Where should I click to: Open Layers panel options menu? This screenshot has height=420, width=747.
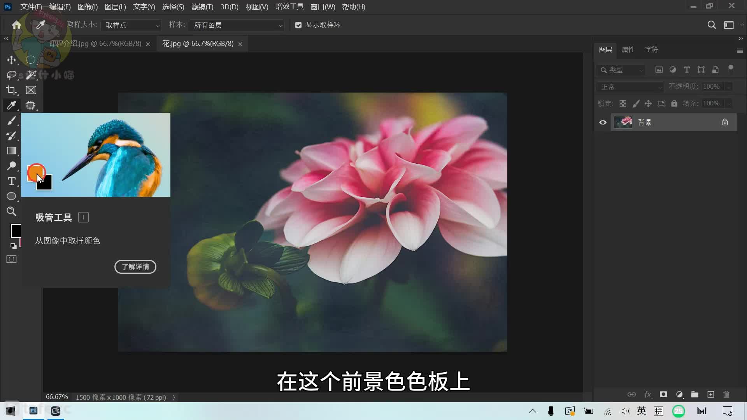(740, 51)
